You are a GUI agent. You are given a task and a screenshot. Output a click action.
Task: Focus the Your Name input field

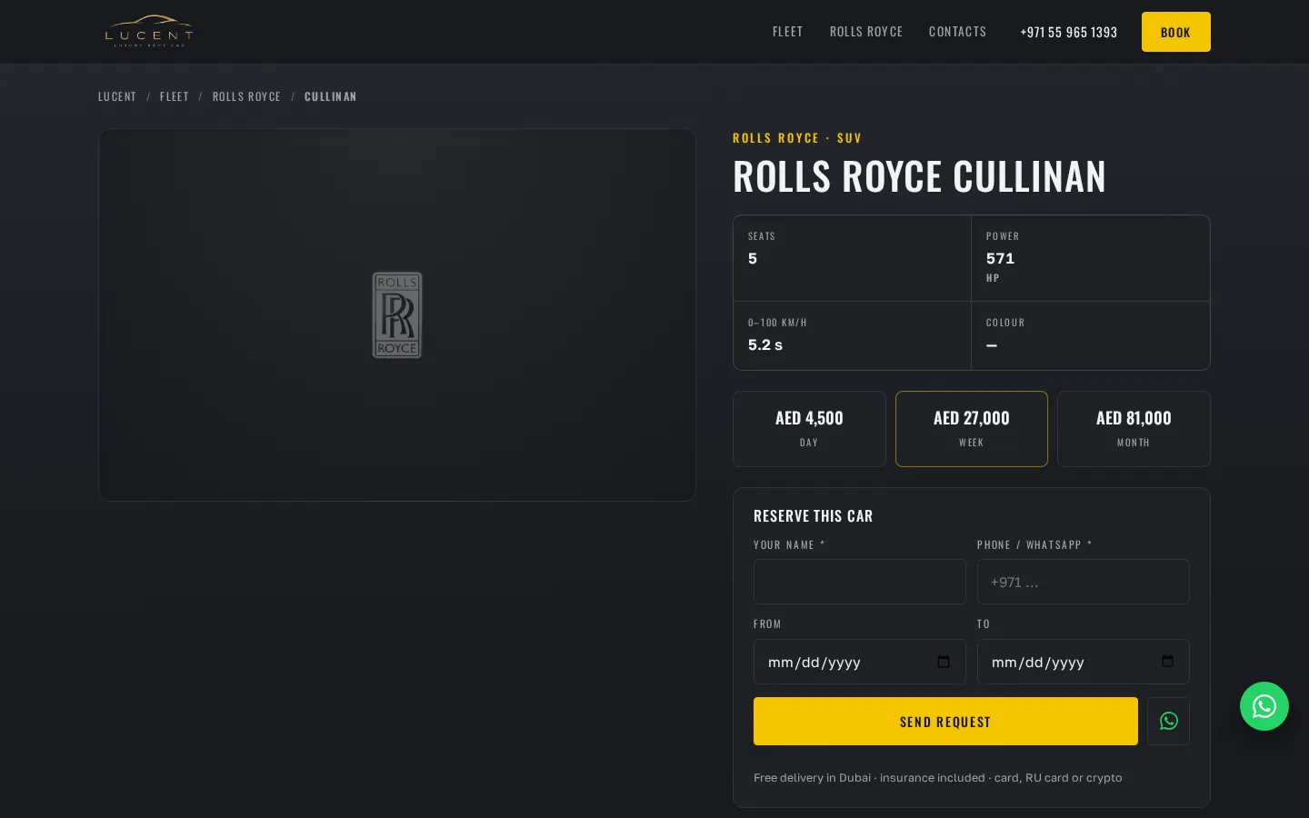tap(859, 582)
